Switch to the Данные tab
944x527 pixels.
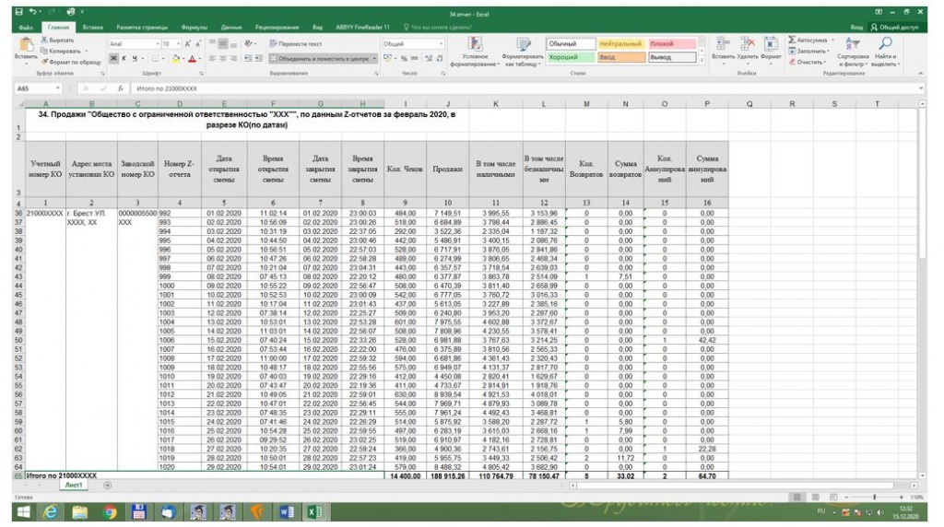point(231,27)
